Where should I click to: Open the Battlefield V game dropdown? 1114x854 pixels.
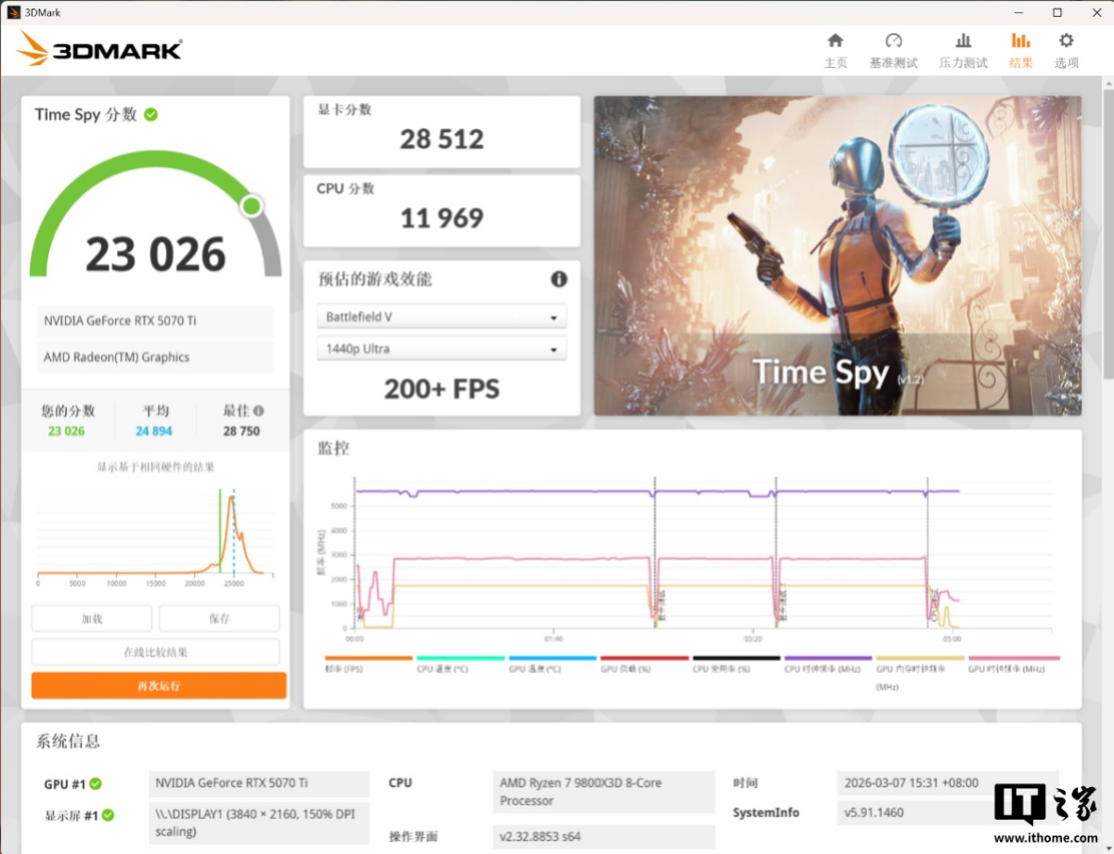pyautogui.click(x=442, y=317)
